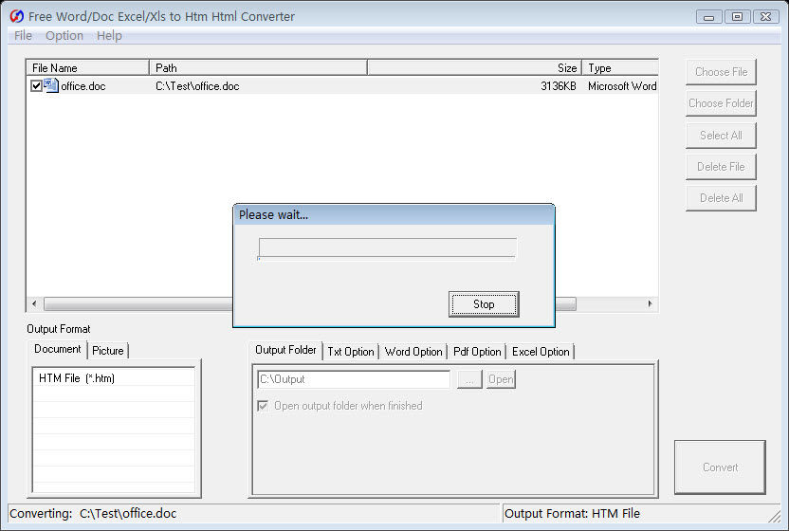Click the window resize grip in corner
The height and width of the screenshot is (531, 789).
click(x=774, y=517)
